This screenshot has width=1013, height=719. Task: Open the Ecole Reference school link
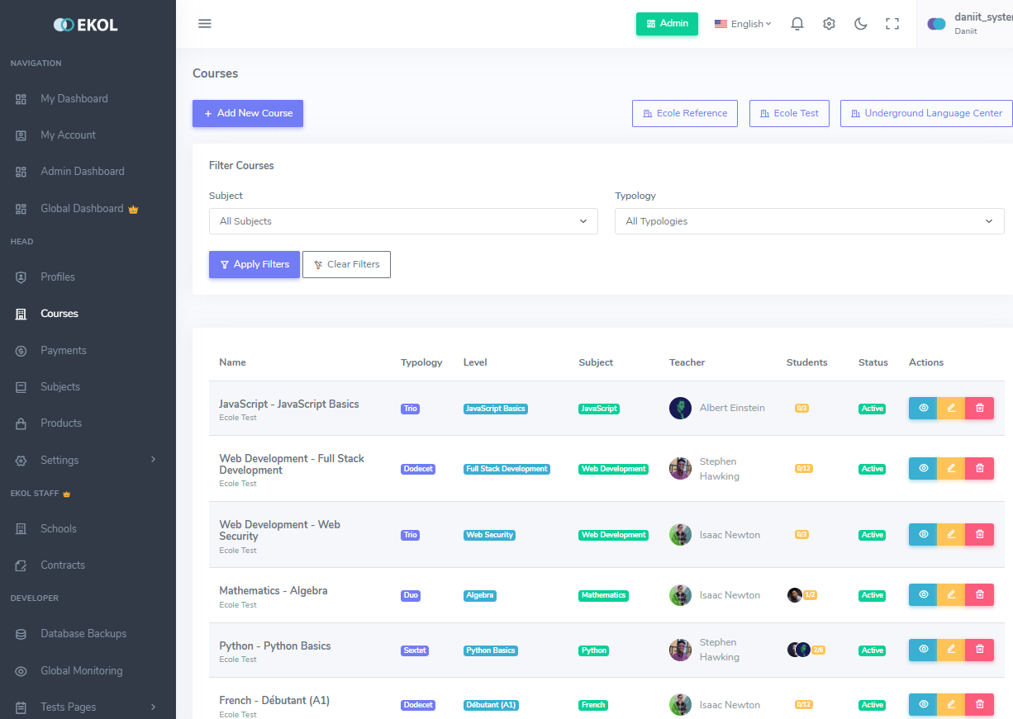(684, 113)
